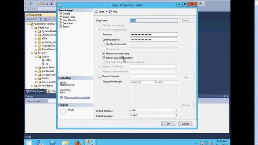This screenshot has width=258, height=145.
Task: Click the Cancel button
Action: coord(185,124)
